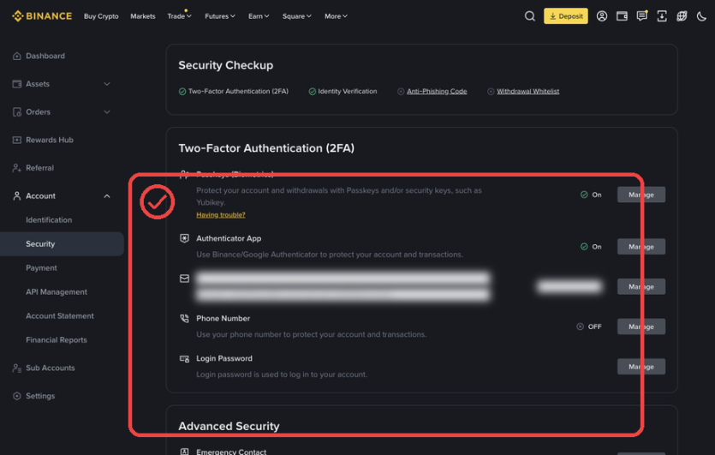Open Dashboard in the sidebar
The height and width of the screenshot is (455, 715).
tap(45, 56)
